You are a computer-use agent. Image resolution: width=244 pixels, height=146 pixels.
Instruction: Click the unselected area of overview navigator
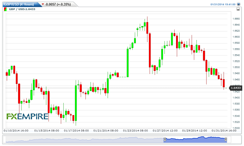click(x=85, y=139)
